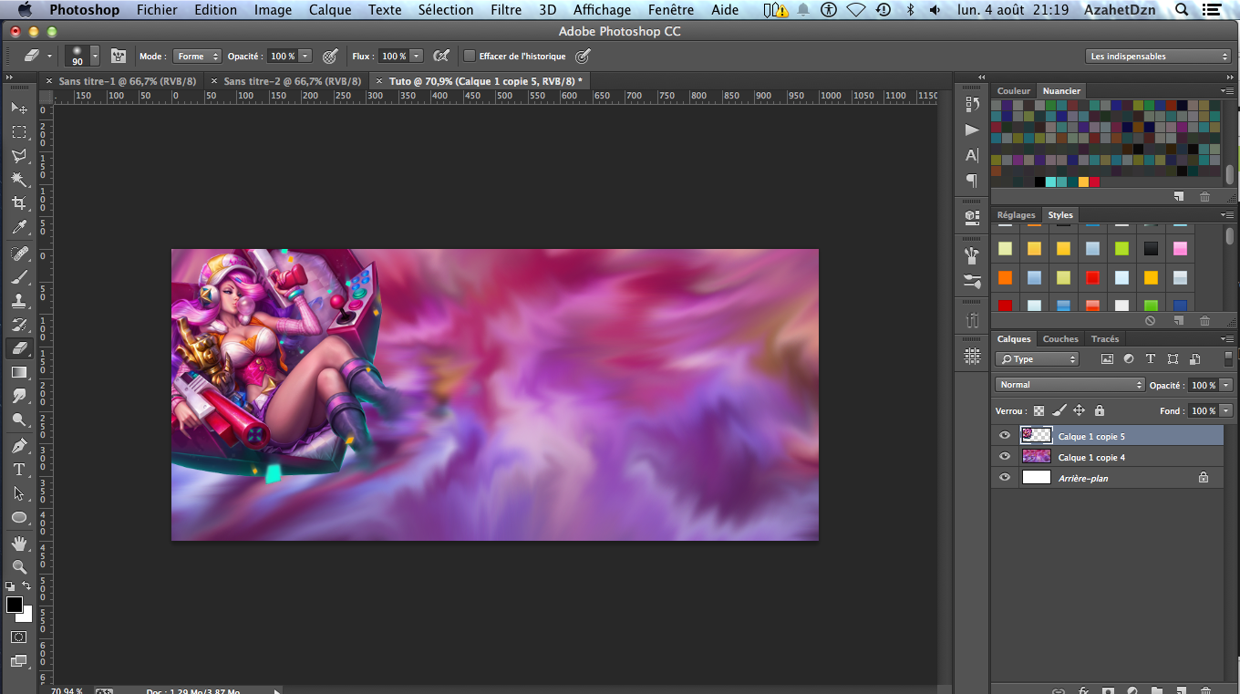The width and height of the screenshot is (1240, 694).
Task: Toggle lock image pixels brush icon
Action: click(x=1059, y=410)
